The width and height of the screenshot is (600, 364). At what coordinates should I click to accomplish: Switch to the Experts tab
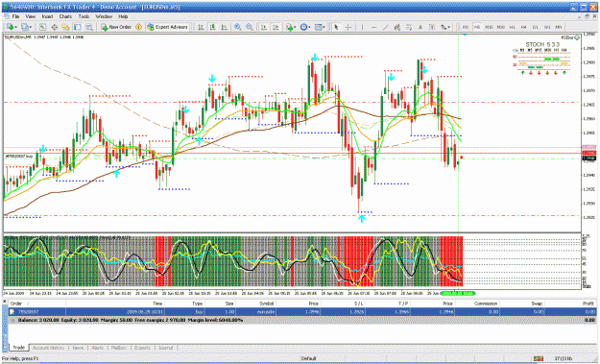click(142, 348)
